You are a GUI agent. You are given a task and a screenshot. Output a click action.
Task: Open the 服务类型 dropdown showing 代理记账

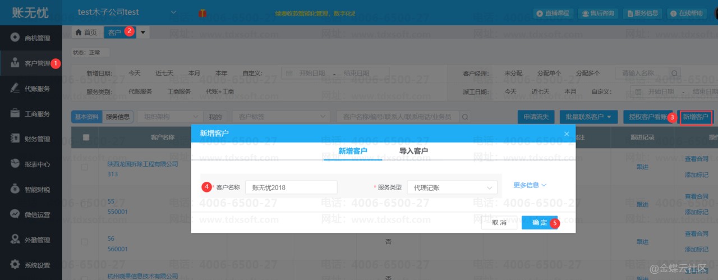pos(452,187)
